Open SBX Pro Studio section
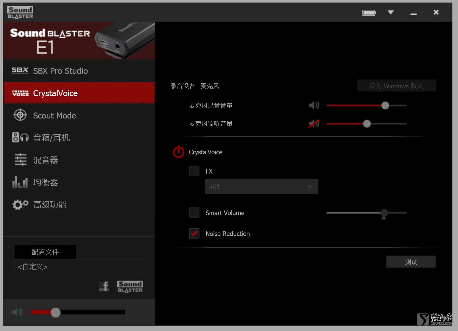The width and height of the screenshot is (458, 331). coord(79,71)
